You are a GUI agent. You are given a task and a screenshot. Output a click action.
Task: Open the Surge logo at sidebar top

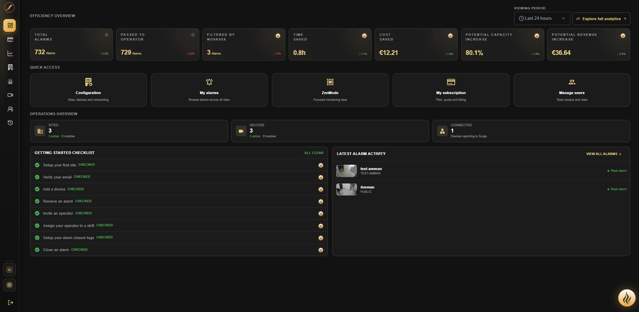9,7
